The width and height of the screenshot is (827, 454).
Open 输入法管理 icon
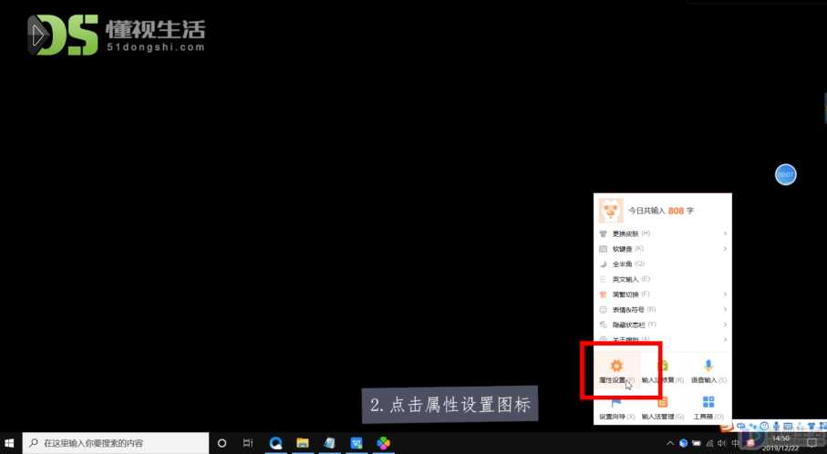pos(663,403)
